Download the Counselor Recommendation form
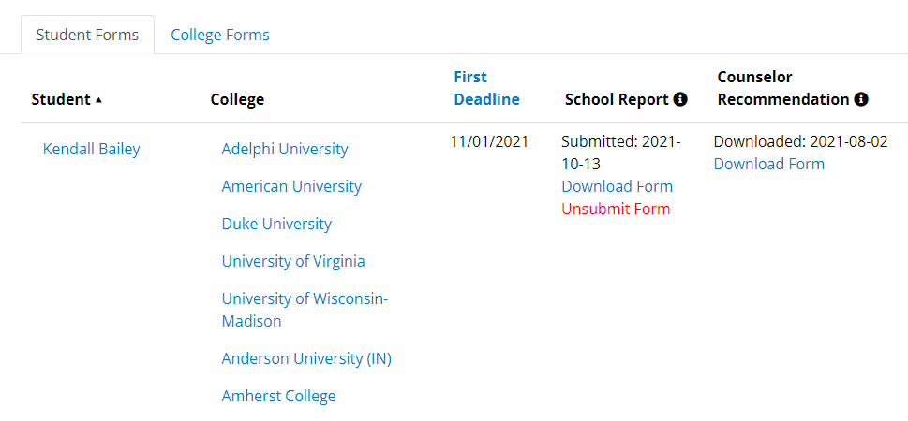The width and height of the screenshot is (908, 421). [x=768, y=164]
